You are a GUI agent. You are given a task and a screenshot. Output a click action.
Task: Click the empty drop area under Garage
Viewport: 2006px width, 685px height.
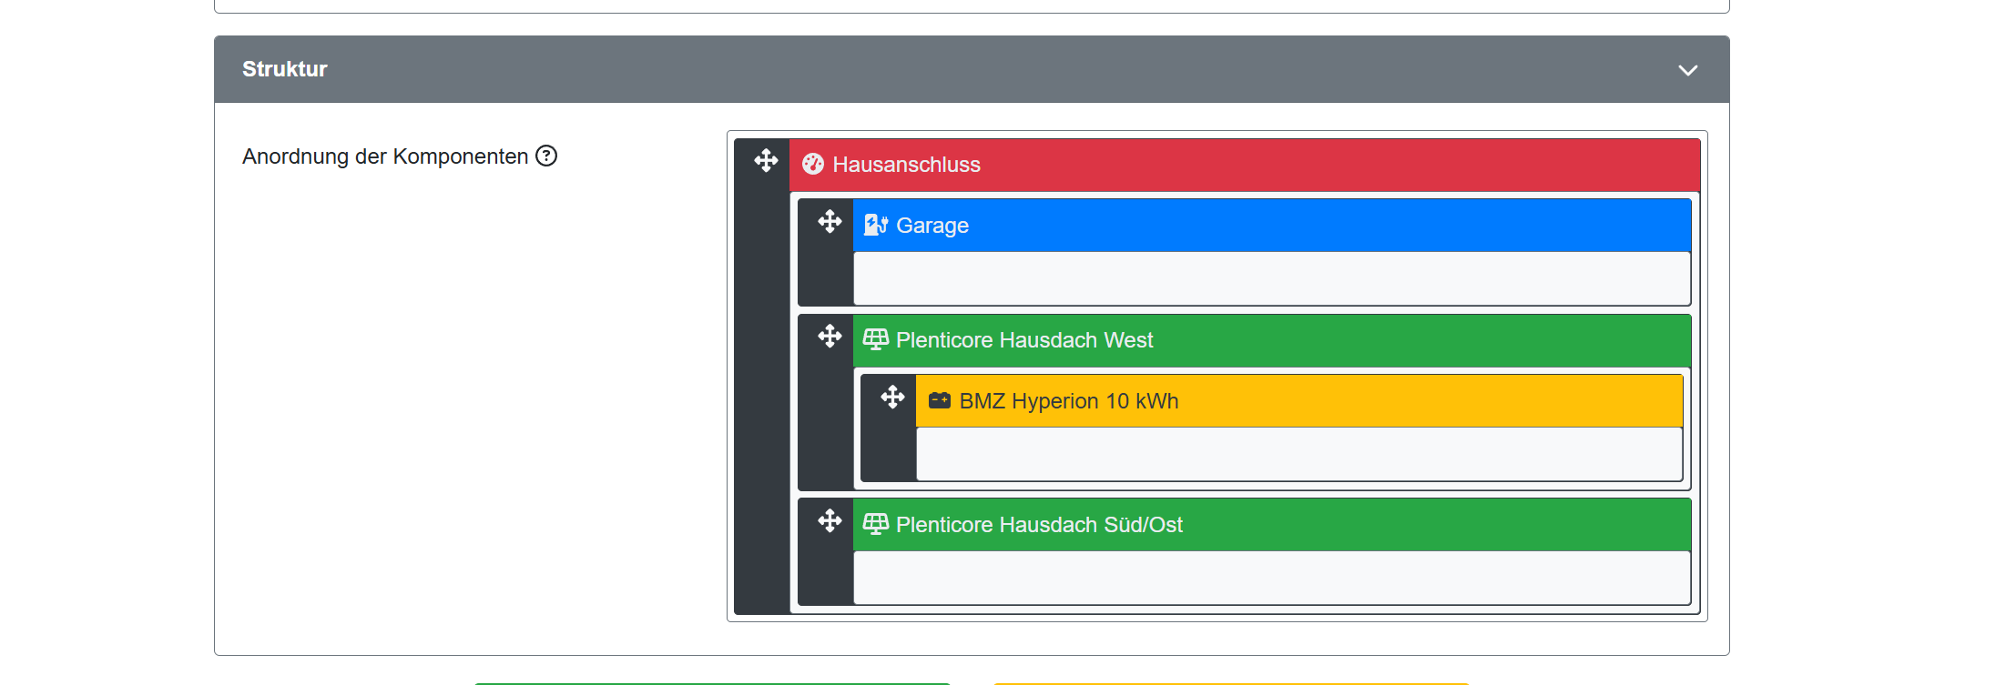click(1271, 278)
